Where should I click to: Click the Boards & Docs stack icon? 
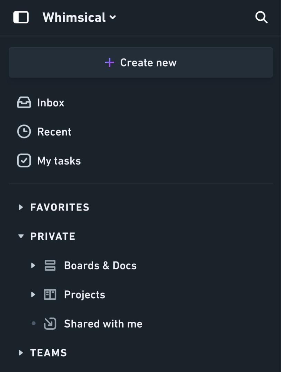click(50, 266)
